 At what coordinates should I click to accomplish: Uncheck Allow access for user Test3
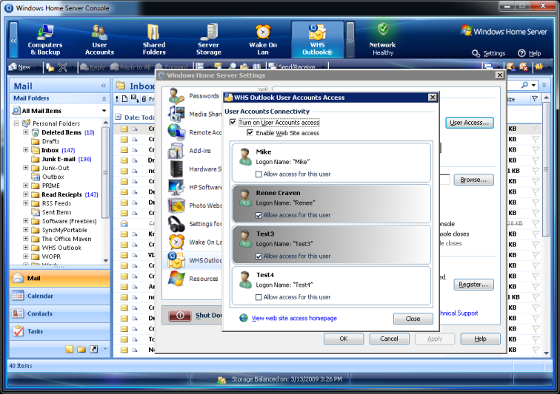click(259, 256)
